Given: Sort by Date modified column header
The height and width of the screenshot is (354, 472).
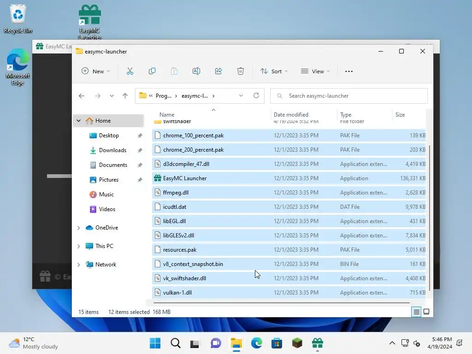Looking at the screenshot, I should pyautogui.click(x=303, y=115).
